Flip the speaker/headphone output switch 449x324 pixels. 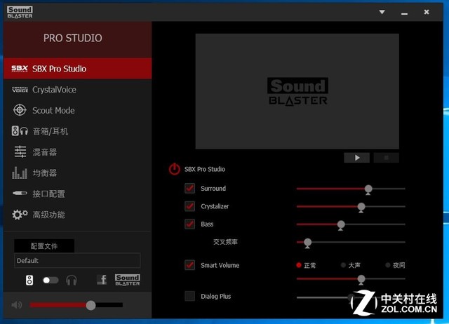click(x=51, y=281)
